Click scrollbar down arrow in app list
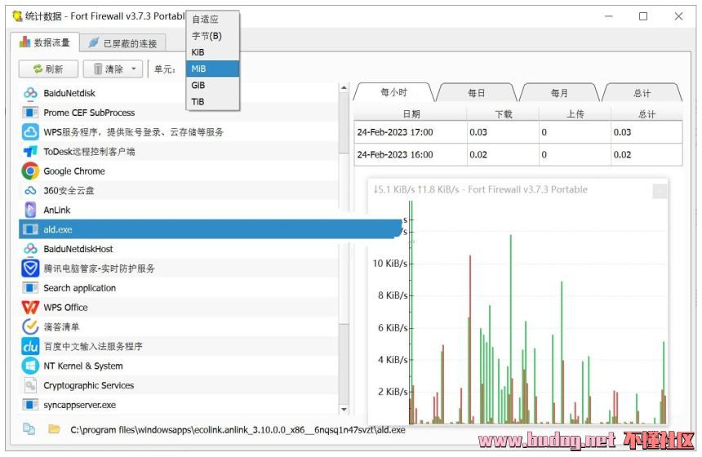The image size is (702, 457). [344, 410]
